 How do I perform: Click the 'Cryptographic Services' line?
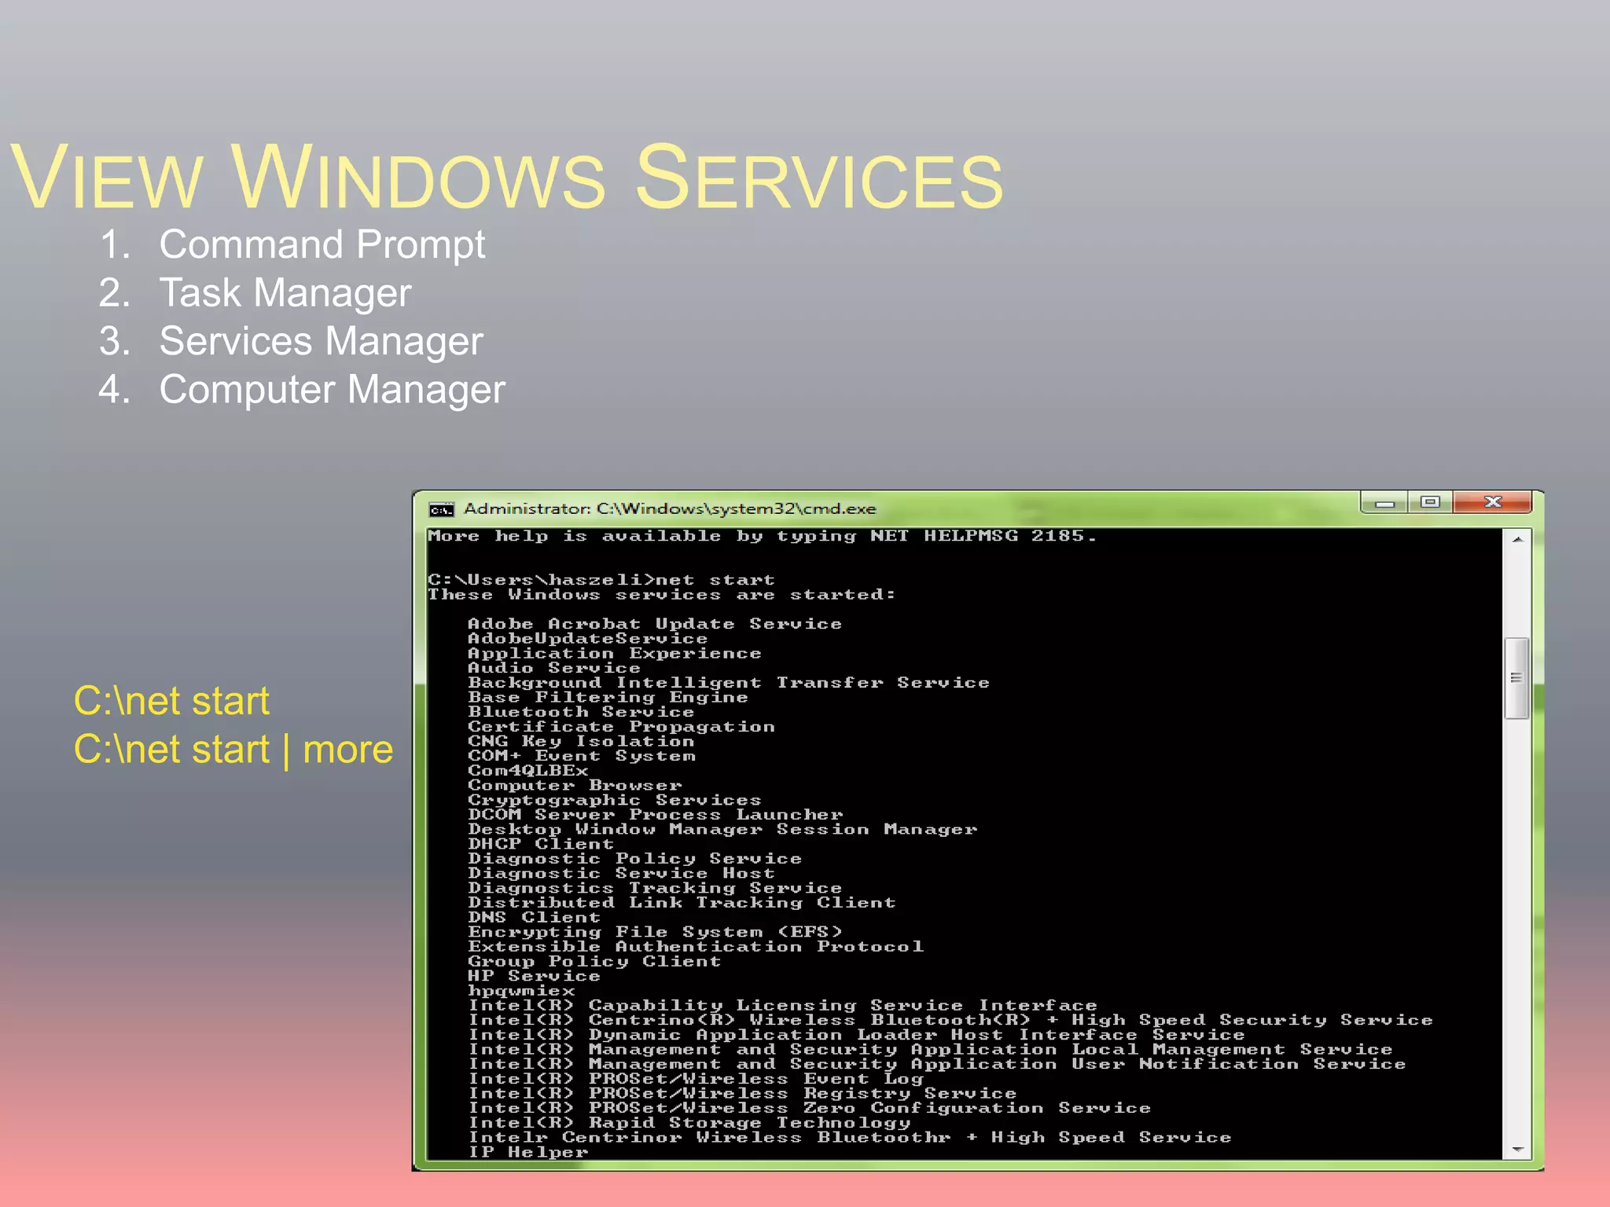pyautogui.click(x=615, y=800)
